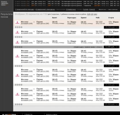The height and width of the screenshot is (115, 120).
Task: Switch prices to EUR currency
Action: (x=89, y=14)
